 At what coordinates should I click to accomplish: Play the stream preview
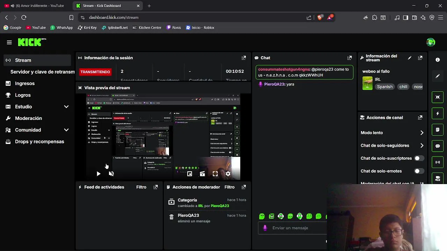tap(98, 174)
